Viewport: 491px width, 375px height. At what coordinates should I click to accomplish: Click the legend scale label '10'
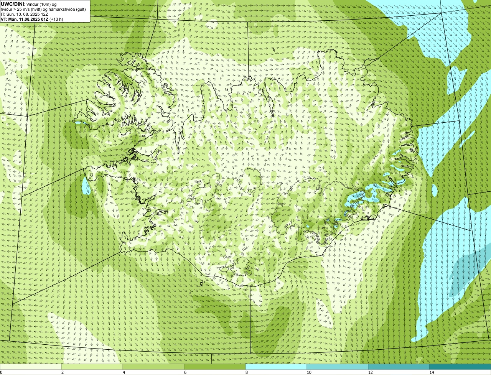coord(309,372)
